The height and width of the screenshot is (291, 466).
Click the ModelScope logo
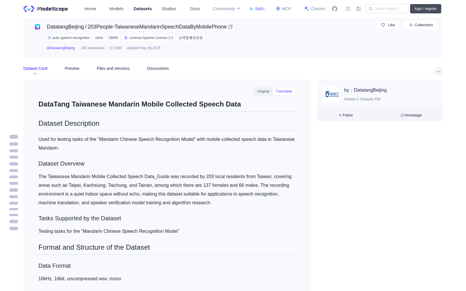[x=45, y=9]
